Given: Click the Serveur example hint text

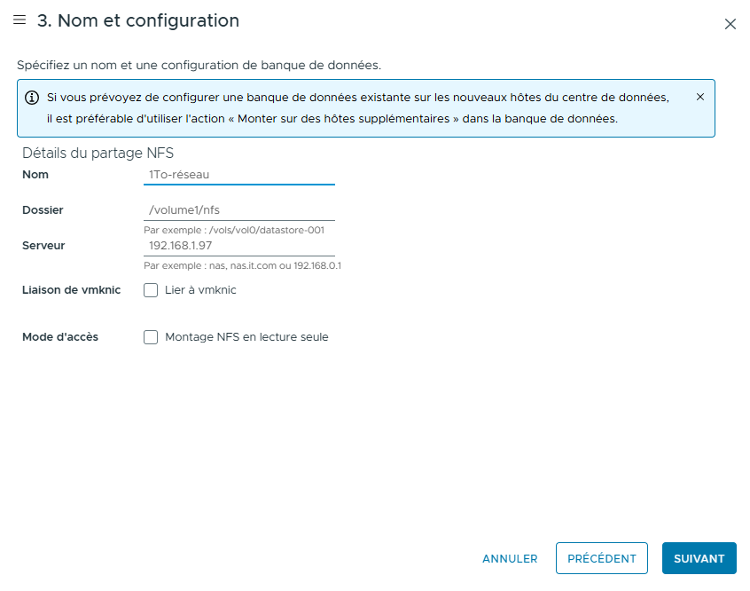Looking at the screenshot, I should [243, 266].
